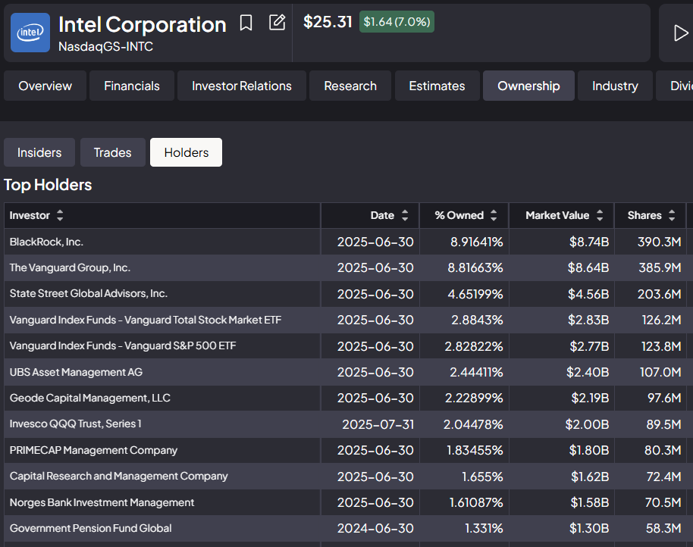This screenshot has width=693, height=547.
Task: Click BlackRock's 390.3M shares value
Action: [659, 242]
